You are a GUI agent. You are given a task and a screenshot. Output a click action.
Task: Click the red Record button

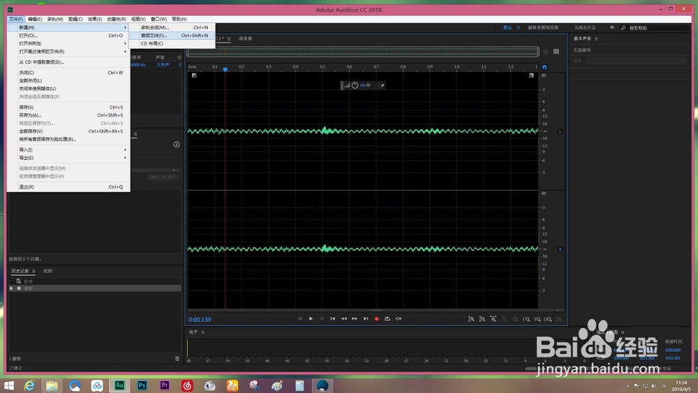(x=377, y=319)
